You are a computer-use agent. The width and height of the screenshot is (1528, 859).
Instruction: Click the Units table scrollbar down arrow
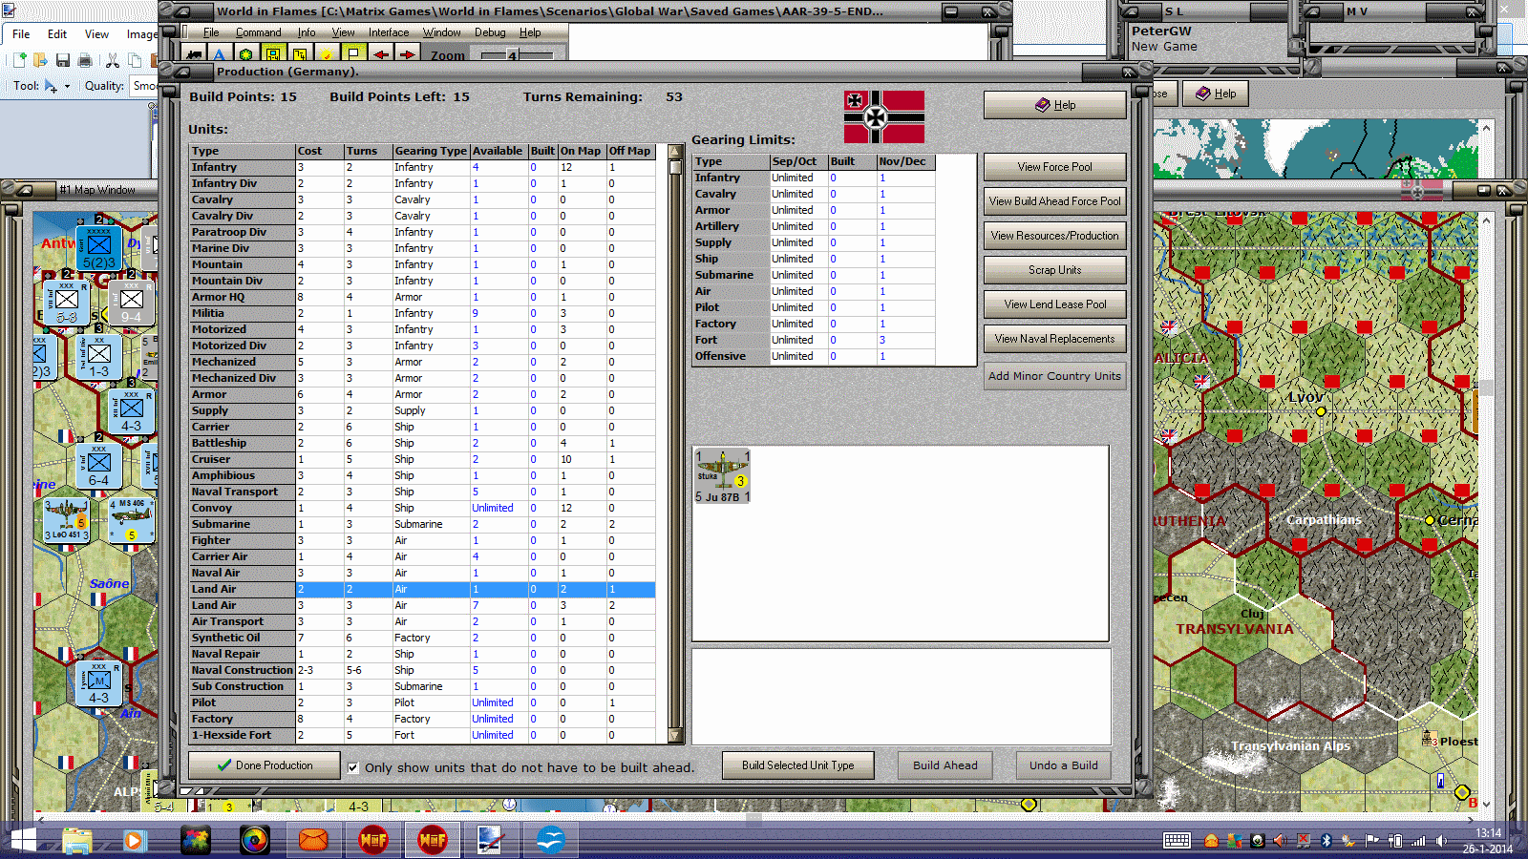(x=675, y=736)
